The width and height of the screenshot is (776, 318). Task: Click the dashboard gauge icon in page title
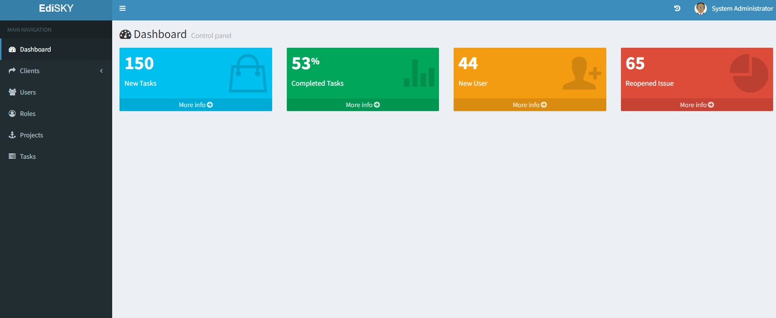[x=125, y=35]
